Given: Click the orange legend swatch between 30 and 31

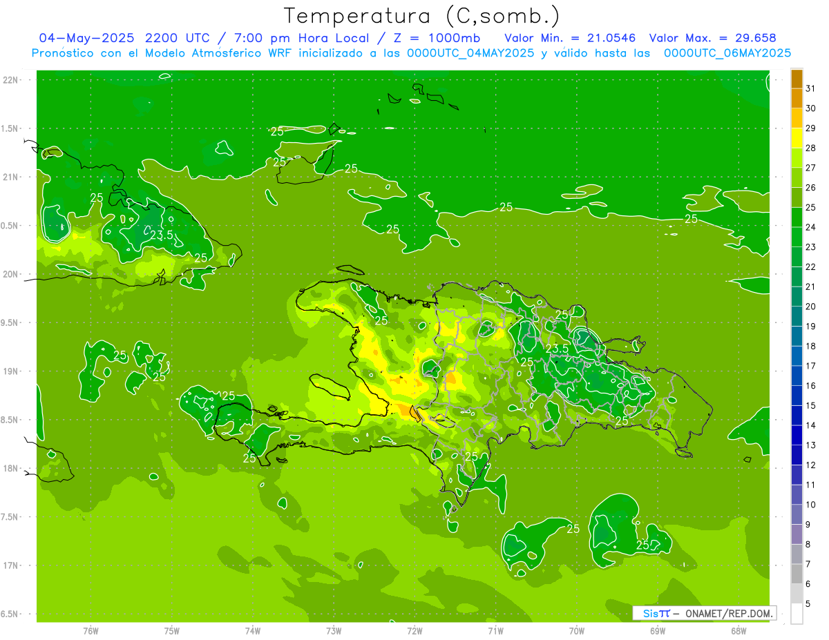Looking at the screenshot, I should [797, 98].
